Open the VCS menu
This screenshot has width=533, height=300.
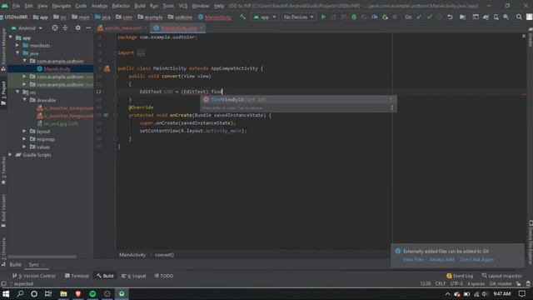pyautogui.click(x=183, y=6)
